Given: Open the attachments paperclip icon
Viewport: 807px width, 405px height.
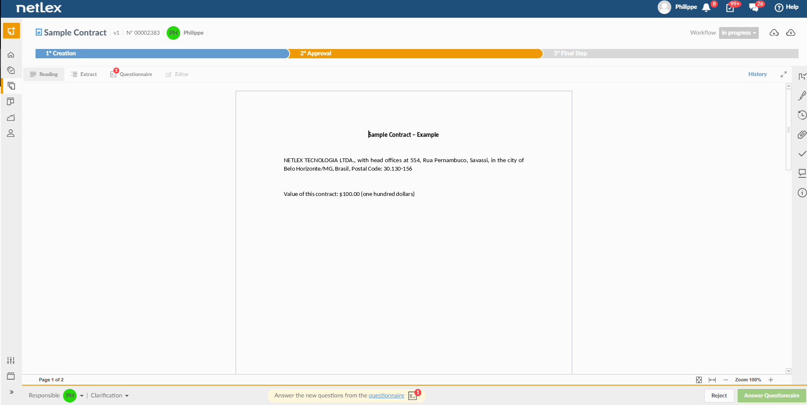Looking at the screenshot, I should coord(802,135).
